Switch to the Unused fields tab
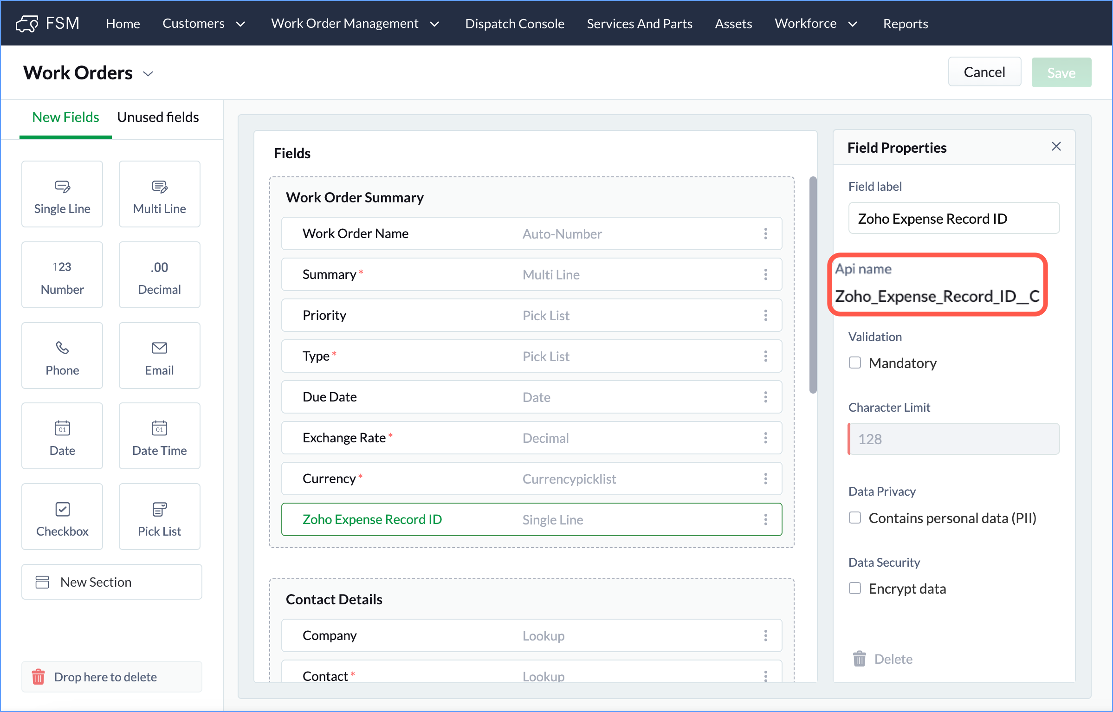 click(158, 117)
